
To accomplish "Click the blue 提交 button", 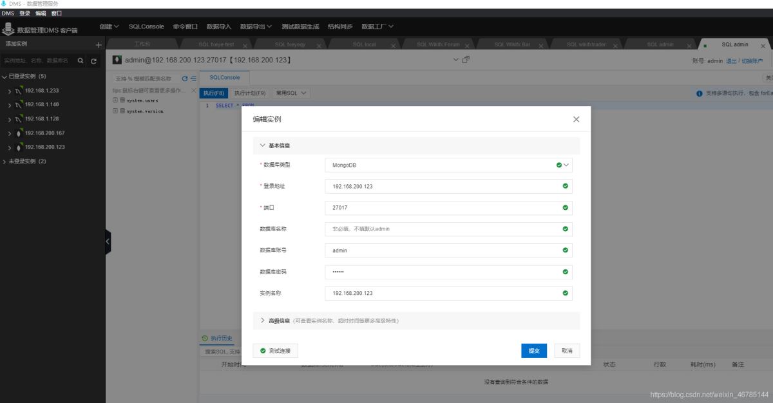I will (533, 350).
